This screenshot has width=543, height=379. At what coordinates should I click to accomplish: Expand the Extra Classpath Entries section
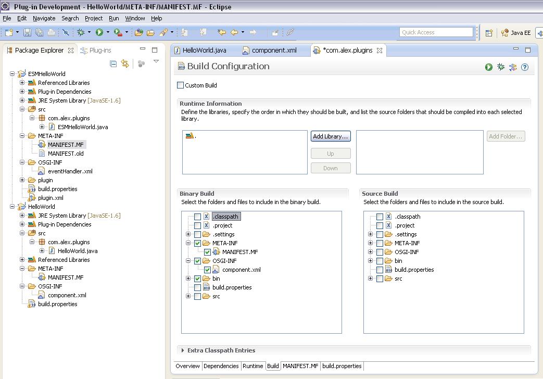click(x=183, y=350)
